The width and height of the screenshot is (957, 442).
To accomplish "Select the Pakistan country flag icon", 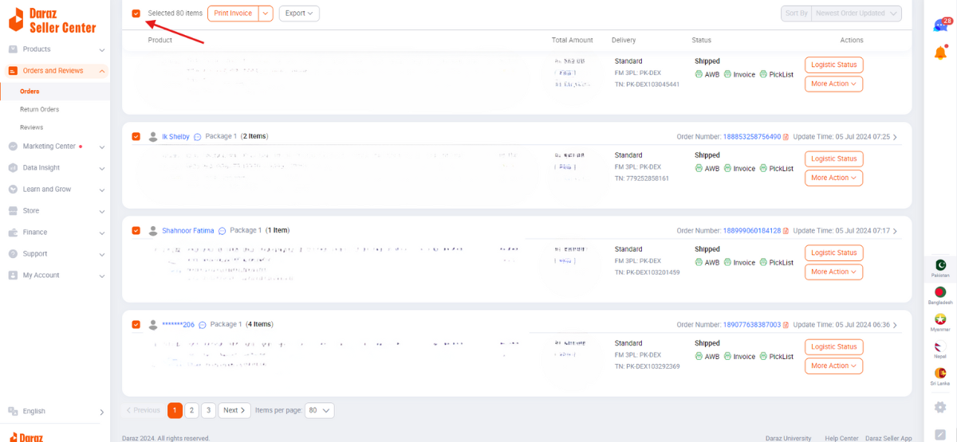I will pos(940,266).
